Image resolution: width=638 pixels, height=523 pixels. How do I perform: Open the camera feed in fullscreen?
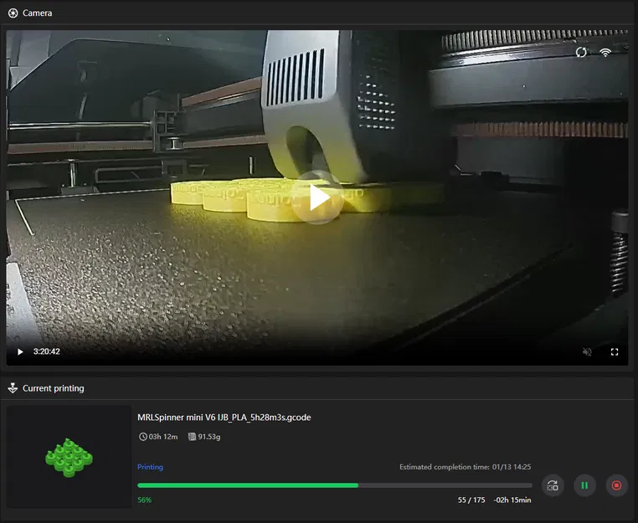tap(615, 351)
